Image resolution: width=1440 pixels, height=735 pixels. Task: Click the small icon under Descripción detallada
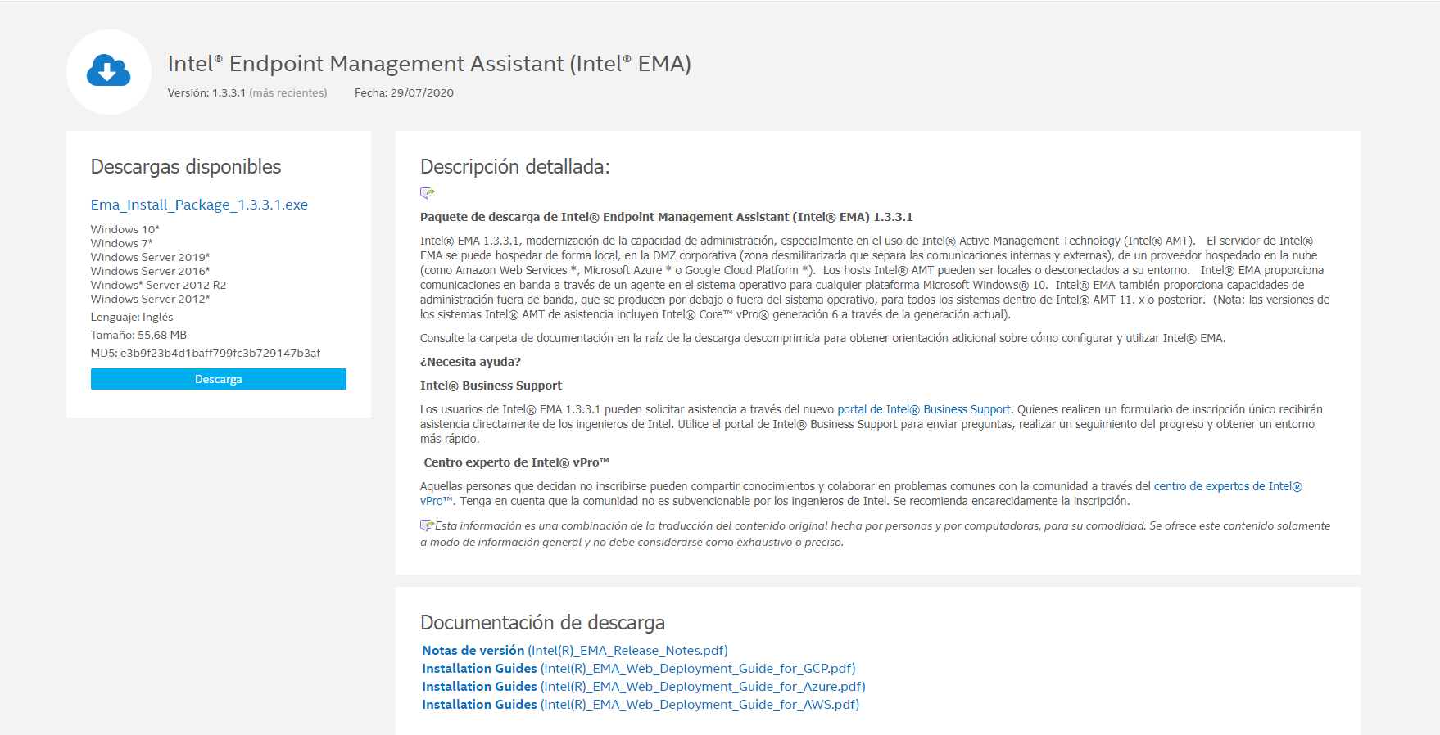(428, 193)
